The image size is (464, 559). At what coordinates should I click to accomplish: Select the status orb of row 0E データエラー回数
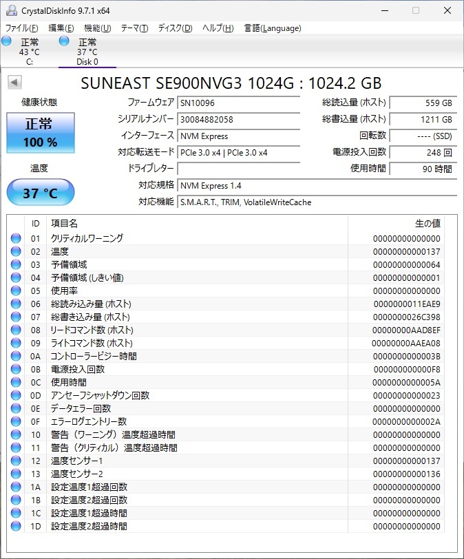point(16,408)
